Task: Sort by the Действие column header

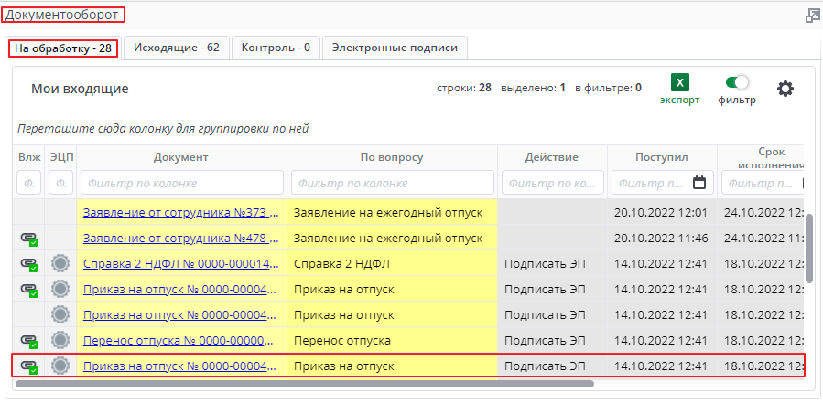Action: (552, 157)
